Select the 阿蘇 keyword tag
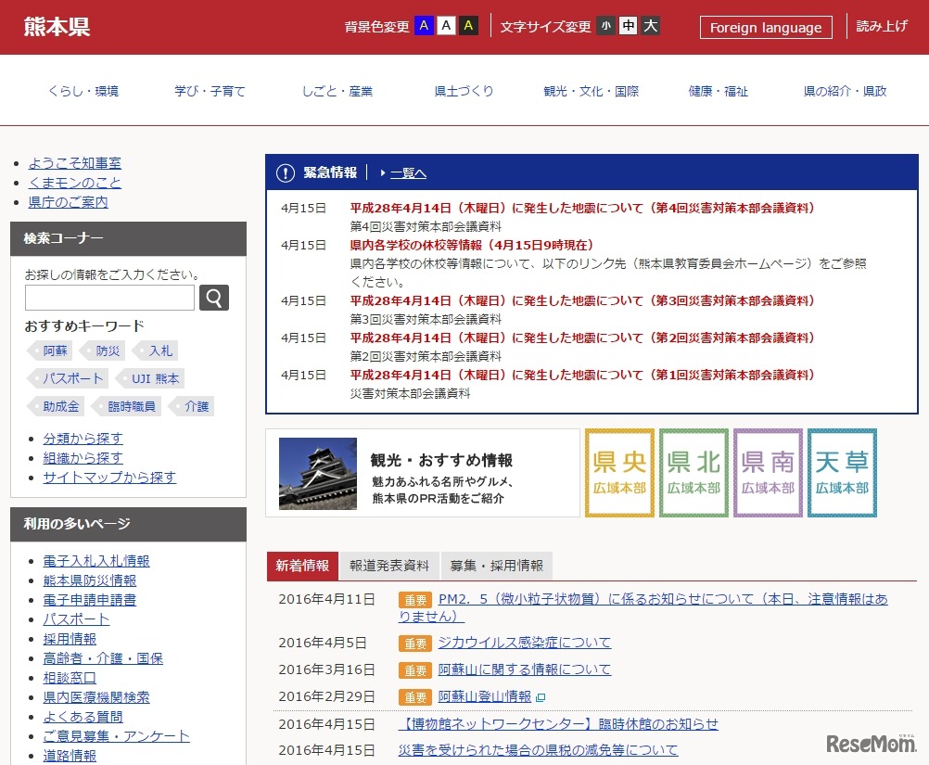929x765 pixels. coord(55,351)
